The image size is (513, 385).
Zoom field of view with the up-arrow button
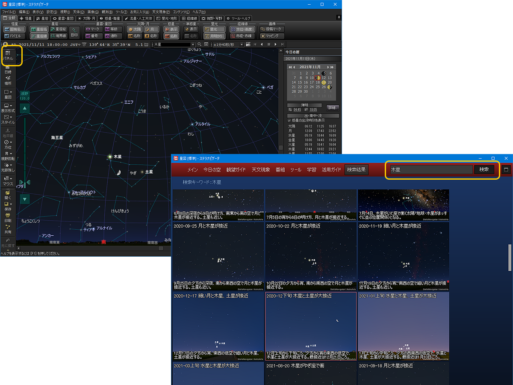[x=24, y=108]
